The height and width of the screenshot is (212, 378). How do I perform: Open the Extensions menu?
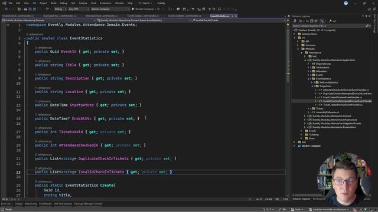(106, 3)
